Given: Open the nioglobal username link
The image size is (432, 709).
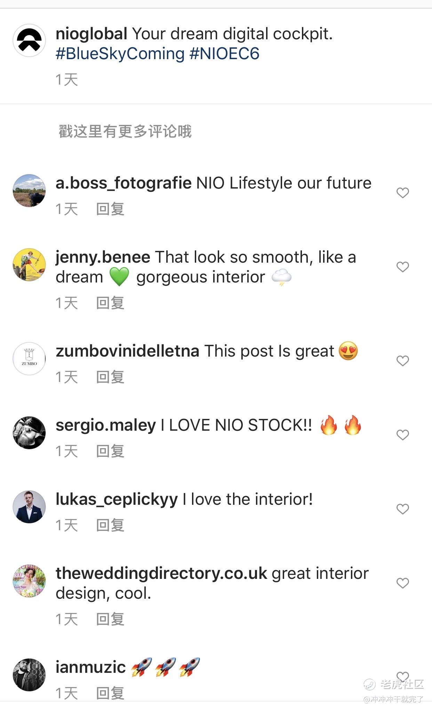Looking at the screenshot, I should tap(91, 34).
